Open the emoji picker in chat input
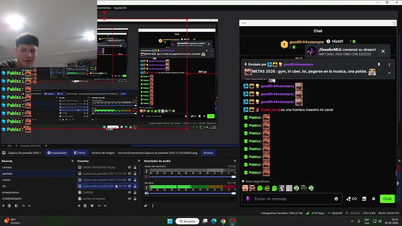This screenshot has width=402, height=226. 336,199
